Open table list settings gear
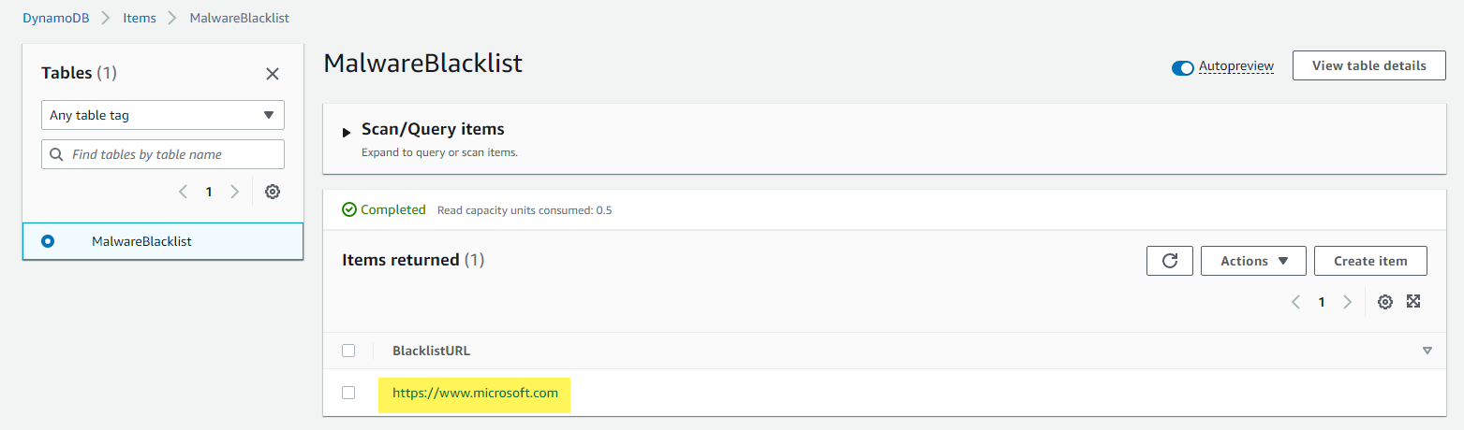Viewport: 1464px width, 430px height. pyautogui.click(x=273, y=192)
